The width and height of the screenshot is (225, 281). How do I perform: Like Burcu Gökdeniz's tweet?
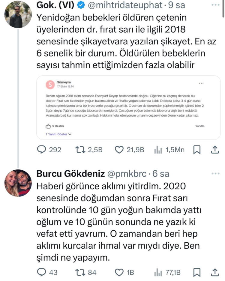[x=120, y=272]
